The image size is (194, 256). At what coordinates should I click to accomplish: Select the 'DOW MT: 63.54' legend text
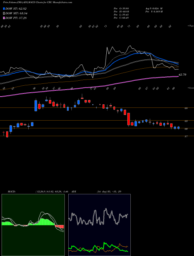[x=16, y=13]
